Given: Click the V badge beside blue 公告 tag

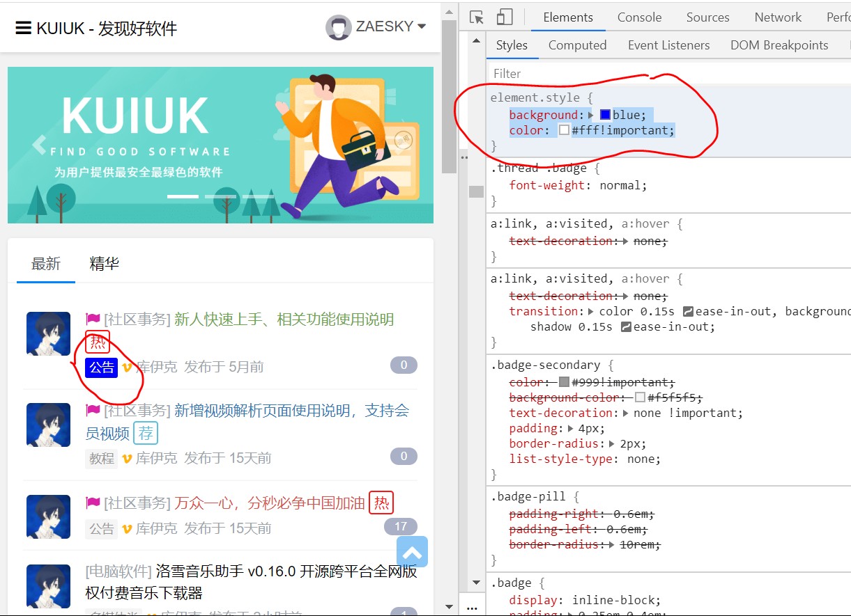Looking at the screenshot, I should [127, 368].
